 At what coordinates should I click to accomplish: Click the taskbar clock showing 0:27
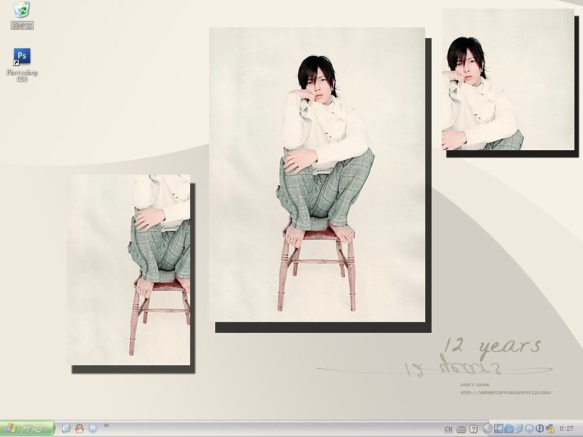(566, 429)
